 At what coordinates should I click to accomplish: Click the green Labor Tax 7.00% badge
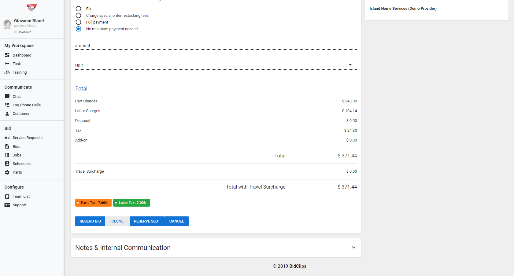(131, 203)
